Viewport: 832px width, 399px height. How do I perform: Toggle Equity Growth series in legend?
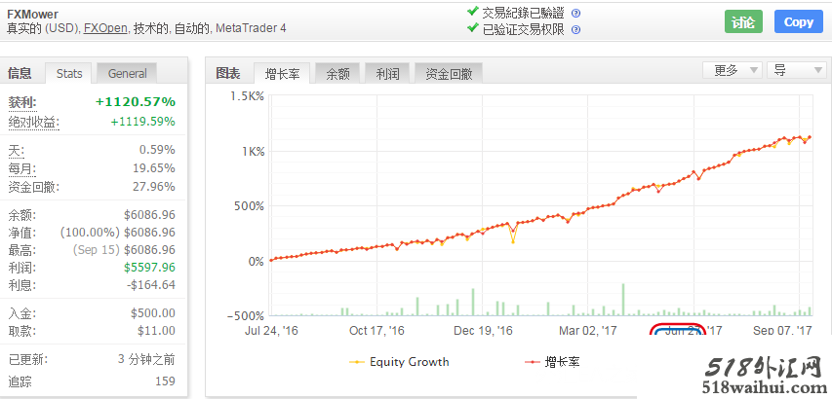point(410,362)
